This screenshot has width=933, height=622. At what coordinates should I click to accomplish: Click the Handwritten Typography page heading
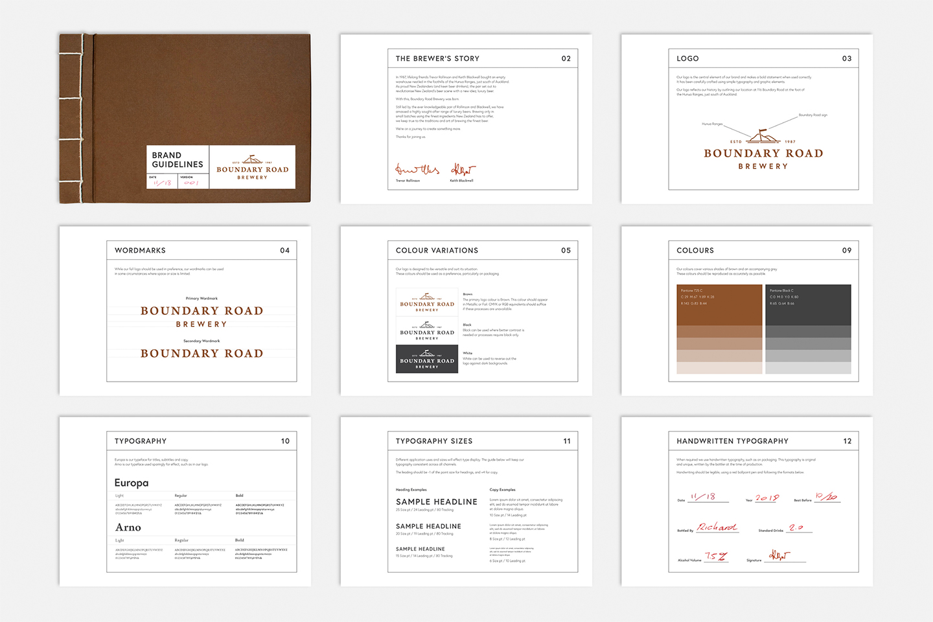tap(732, 441)
